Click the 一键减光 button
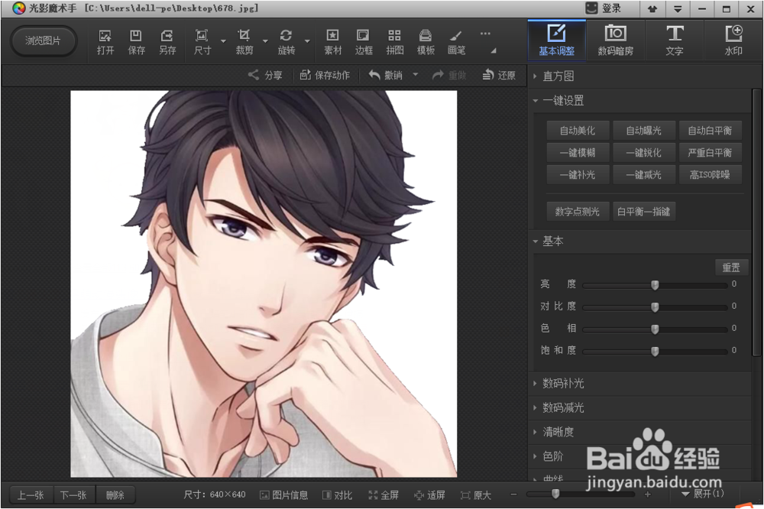764x509 pixels. point(644,174)
